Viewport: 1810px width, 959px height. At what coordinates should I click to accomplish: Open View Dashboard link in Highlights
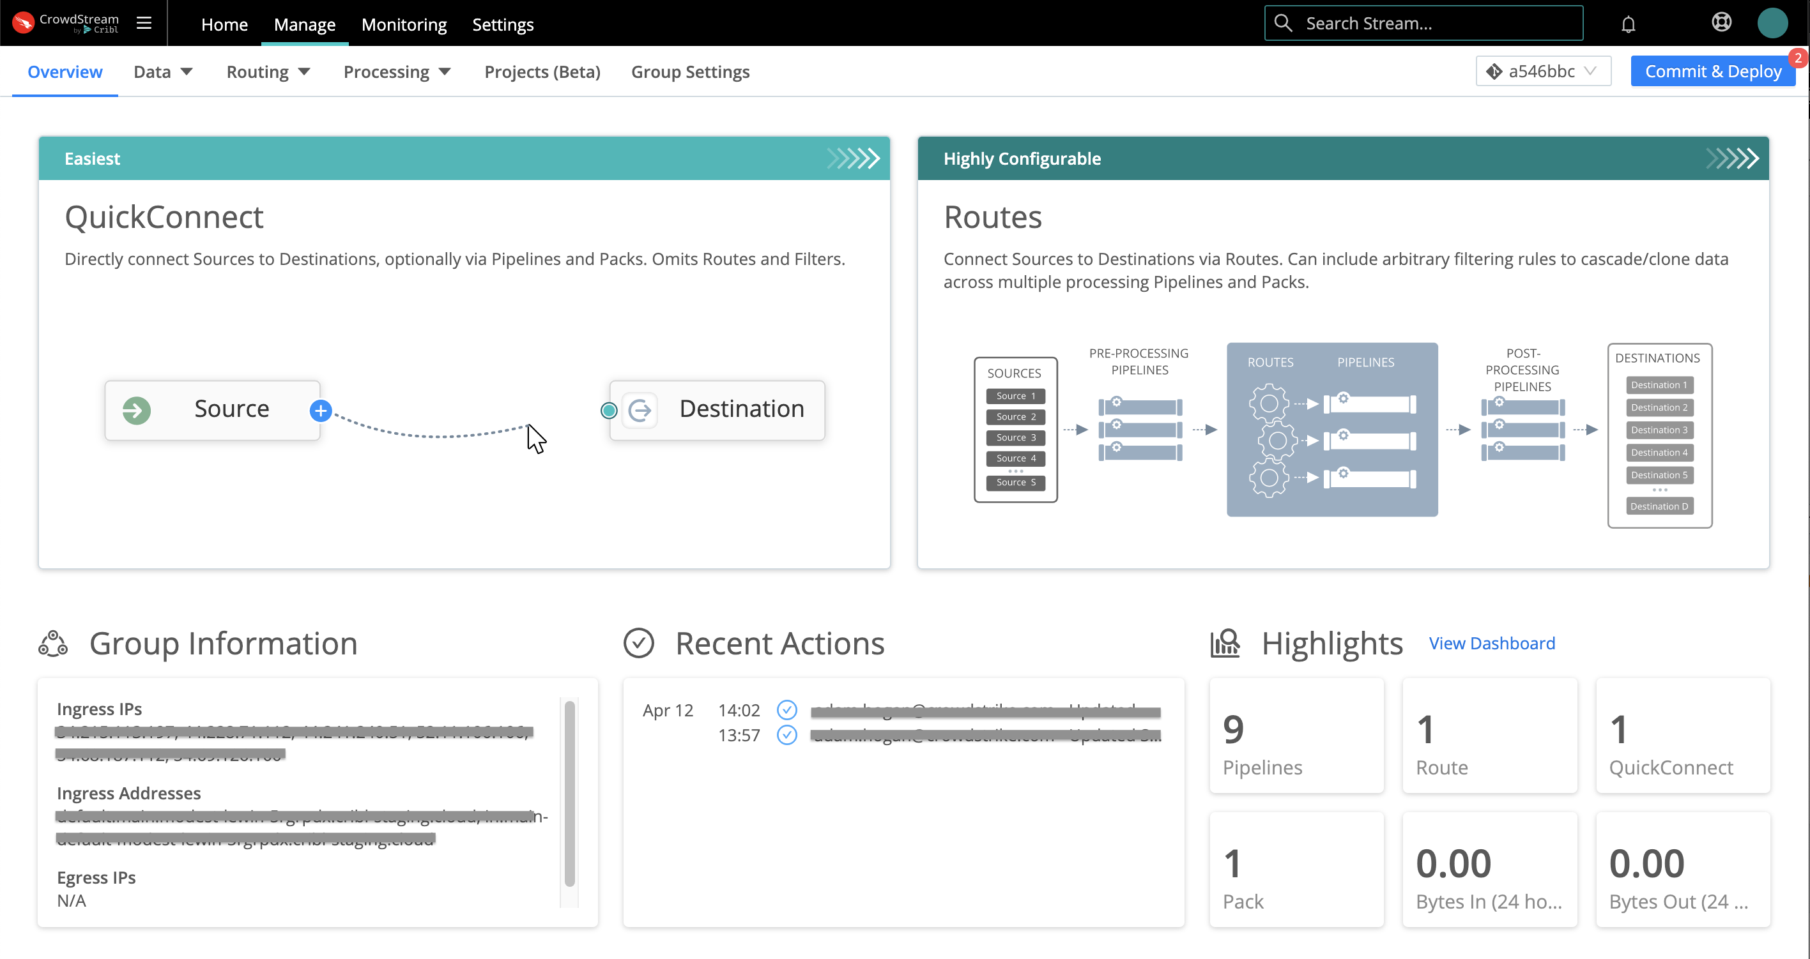(1491, 643)
